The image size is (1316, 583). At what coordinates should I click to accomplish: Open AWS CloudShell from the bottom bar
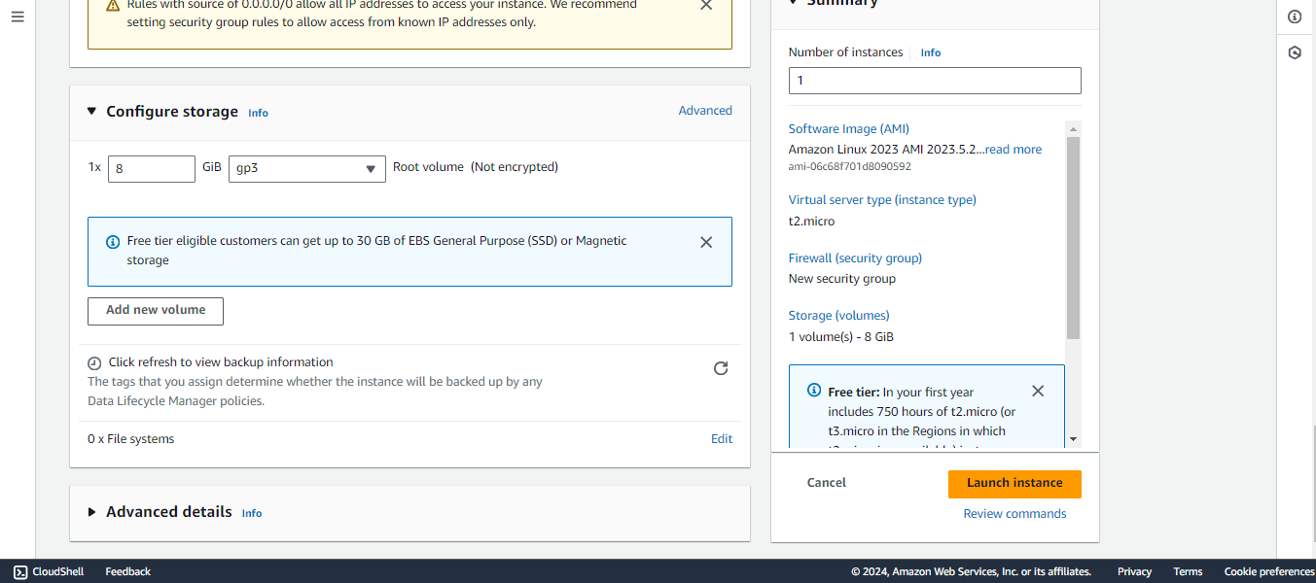(47, 571)
